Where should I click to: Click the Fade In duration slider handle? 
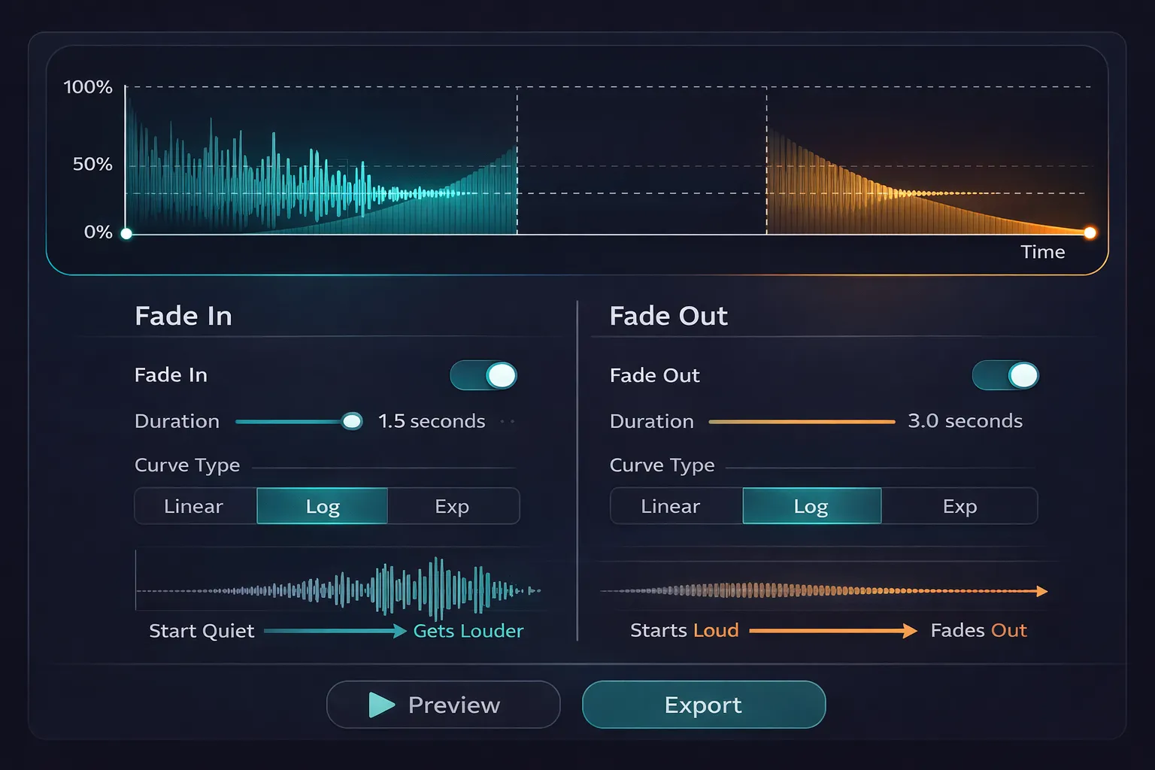click(x=351, y=422)
